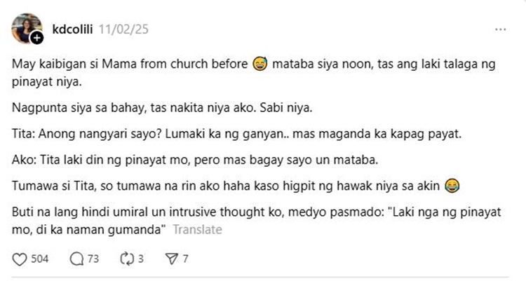Translate the post text
Screen dimensions: 526x281
coord(197,230)
